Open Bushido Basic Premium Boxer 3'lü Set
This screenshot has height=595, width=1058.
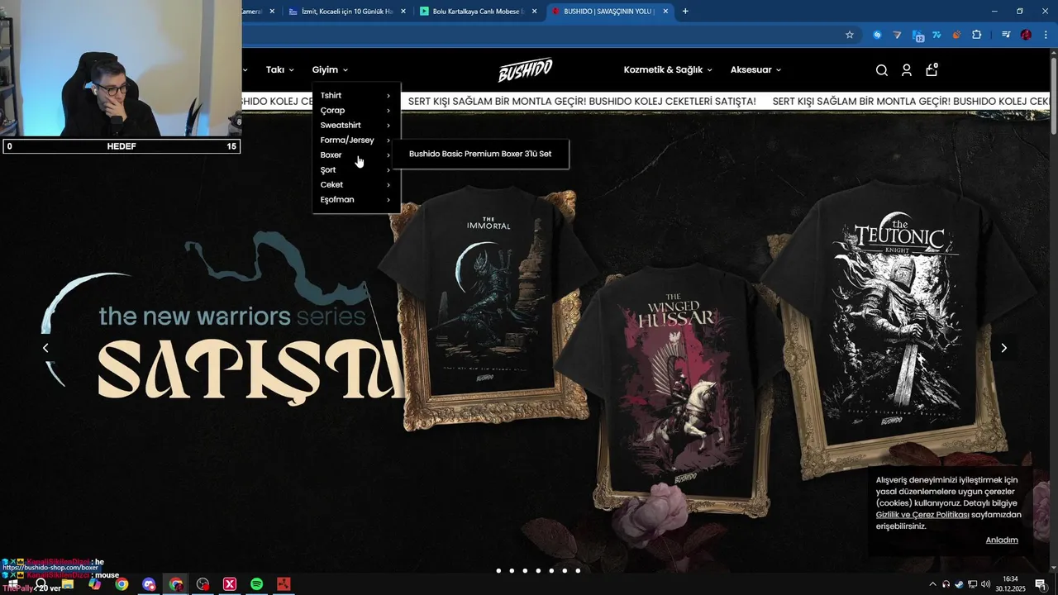click(480, 154)
